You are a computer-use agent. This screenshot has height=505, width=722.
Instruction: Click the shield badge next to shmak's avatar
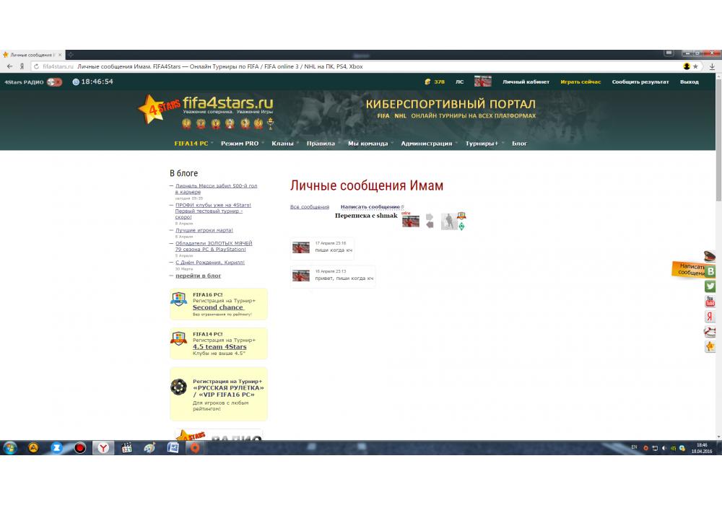pos(461,216)
